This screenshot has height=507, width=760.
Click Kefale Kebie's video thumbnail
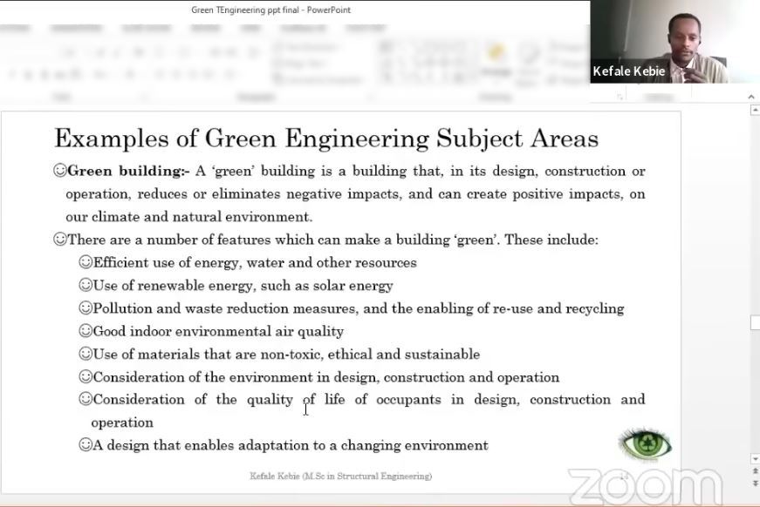pyautogui.click(x=674, y=42)
